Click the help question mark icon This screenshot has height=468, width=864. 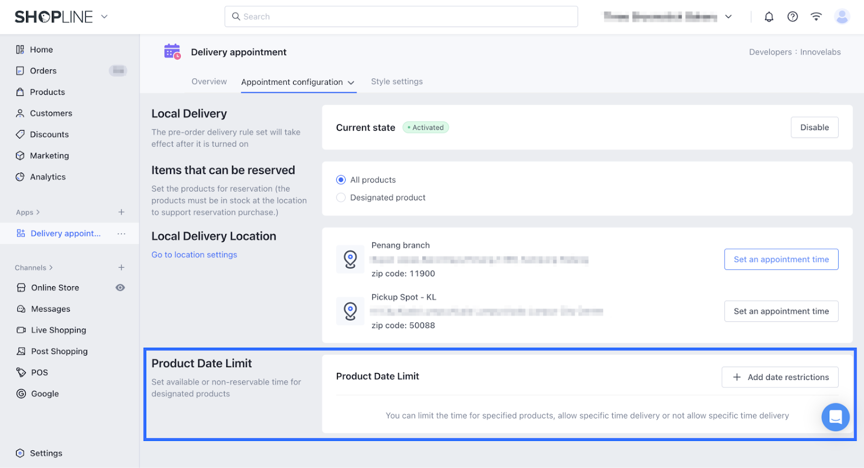pos(792,17)
